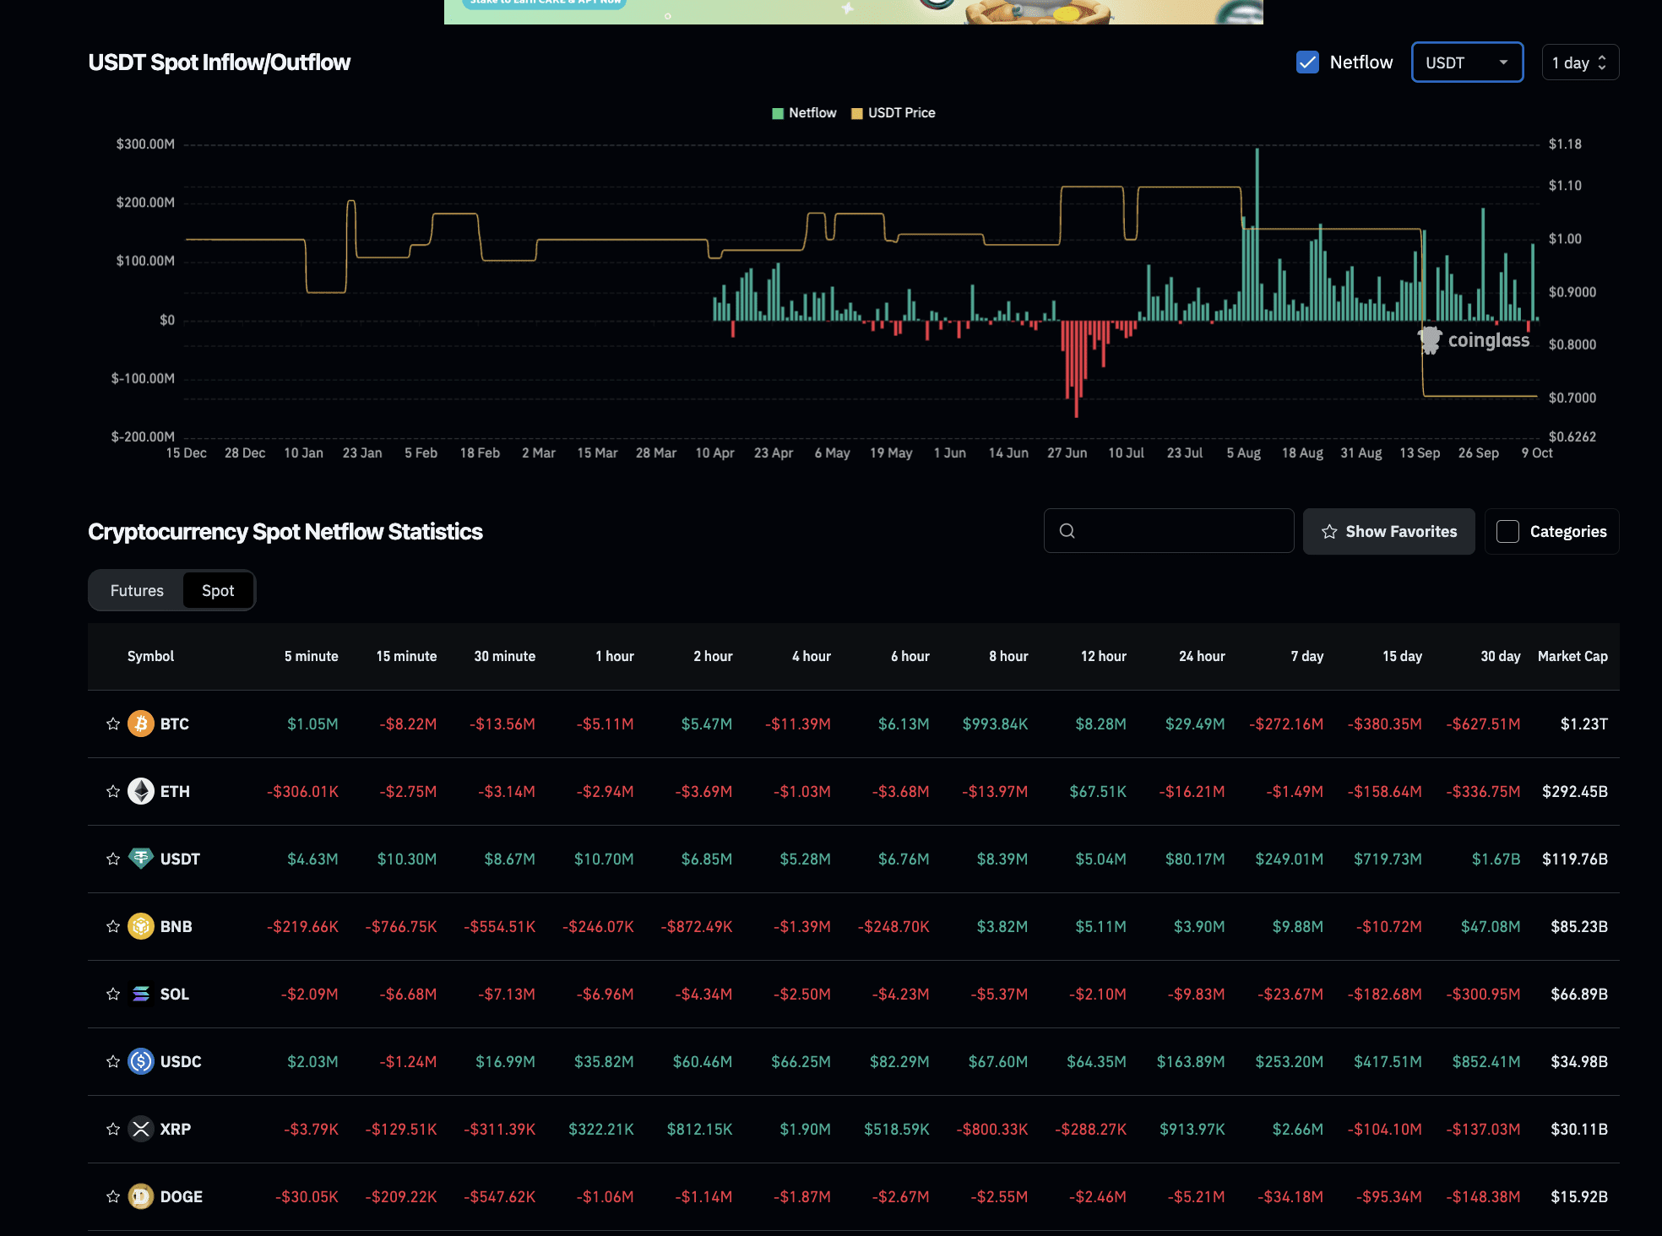The width and height of the screenshot is (1662, 1236).
Task: Click the star icon beside XRP
Action: point(113,1129)
